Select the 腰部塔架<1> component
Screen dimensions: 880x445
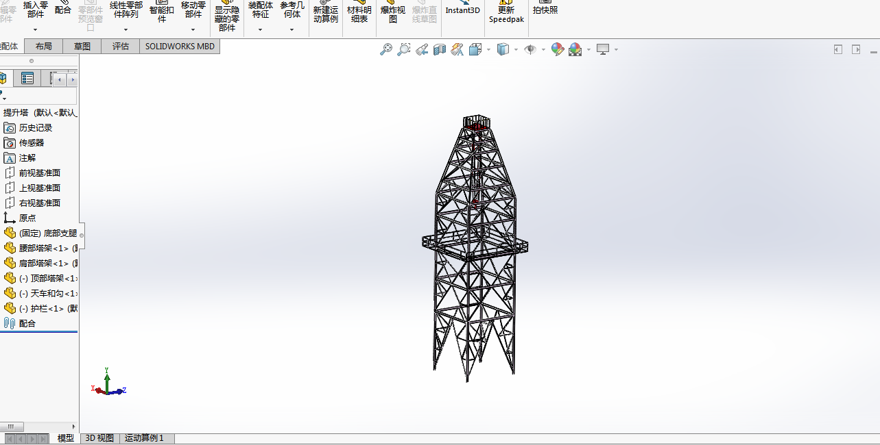coord(40,249)
